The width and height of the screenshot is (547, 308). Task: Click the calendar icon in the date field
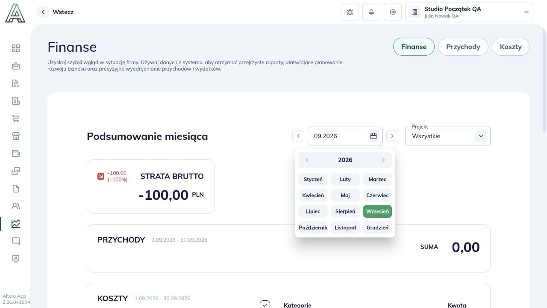(373, 136)
